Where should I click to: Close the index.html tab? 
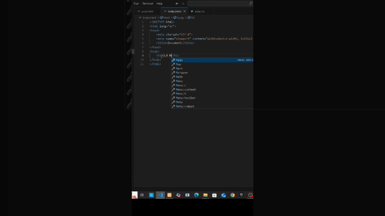pyautogui.click(x=184, y=11)
